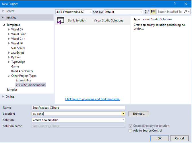Select SQL Server template category
The height and width of the screenshot is (143, 192).
pos(18,48)
